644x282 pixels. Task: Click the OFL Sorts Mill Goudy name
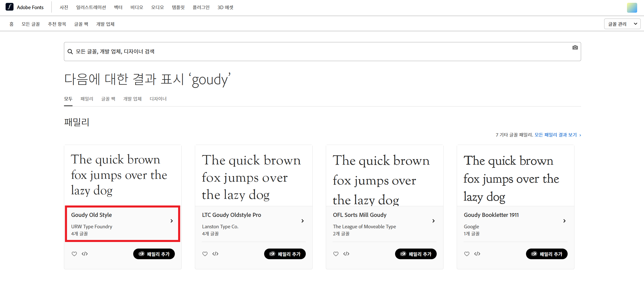click(360, 215)
